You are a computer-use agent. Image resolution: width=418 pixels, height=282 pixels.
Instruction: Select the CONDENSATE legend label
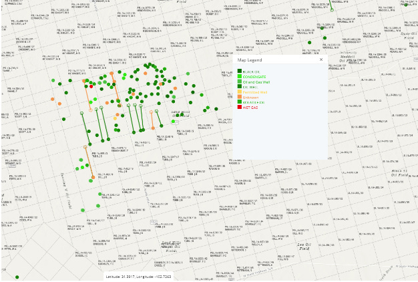pyautogui.click(x=254, y=77)
